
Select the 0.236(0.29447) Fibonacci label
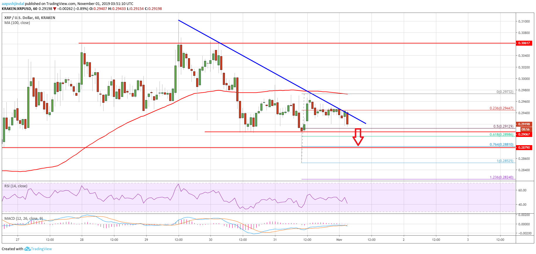point(501,108)
